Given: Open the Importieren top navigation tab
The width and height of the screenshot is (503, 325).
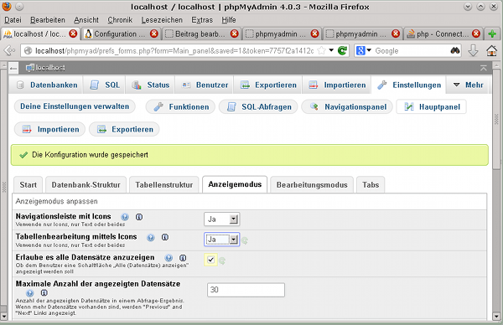Looking at the screenshot, I should point(336,85).
